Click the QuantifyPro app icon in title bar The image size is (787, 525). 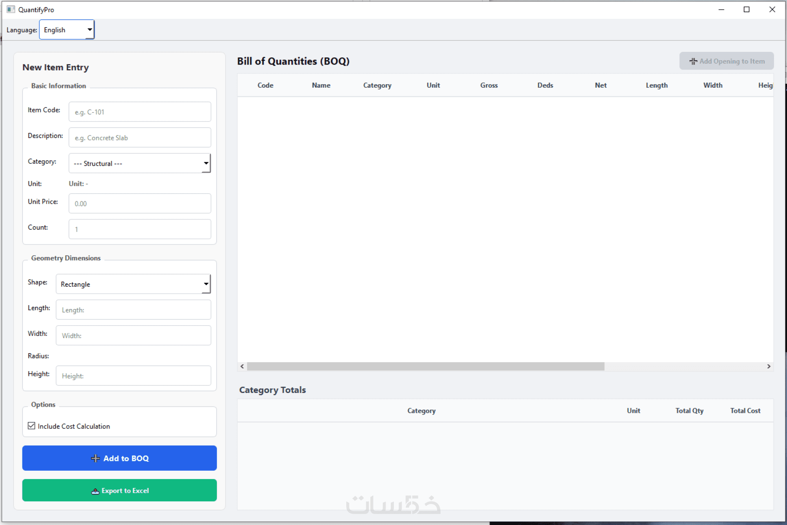pyautogui.click(x=11, y=9)
